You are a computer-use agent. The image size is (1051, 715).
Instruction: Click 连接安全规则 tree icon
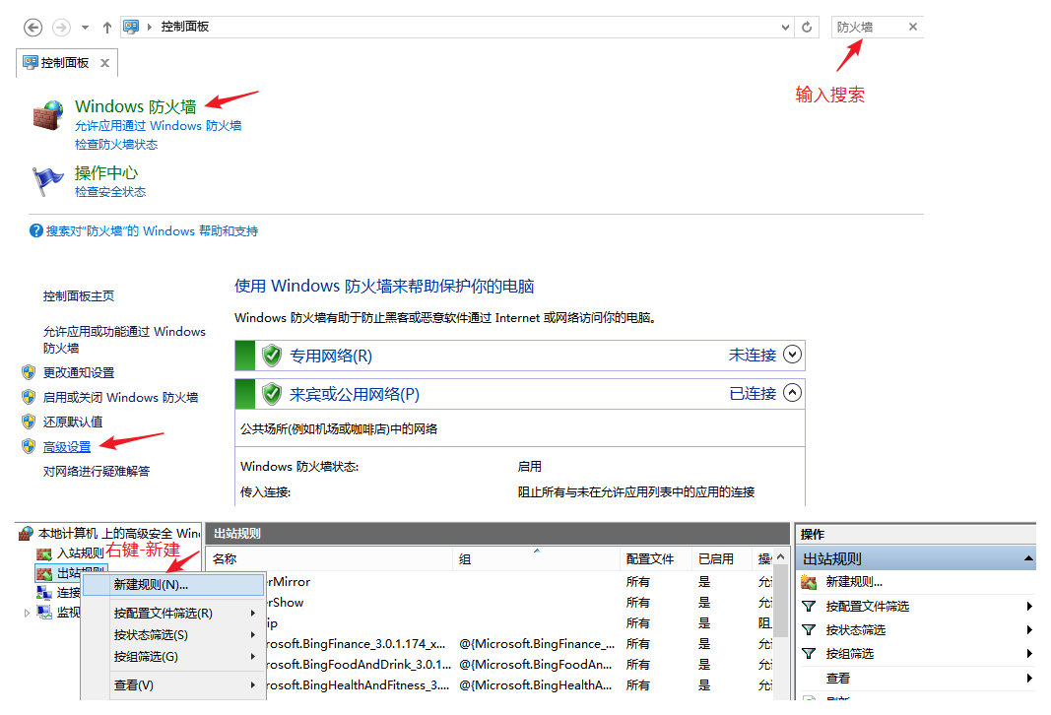(x=44, y=593)
